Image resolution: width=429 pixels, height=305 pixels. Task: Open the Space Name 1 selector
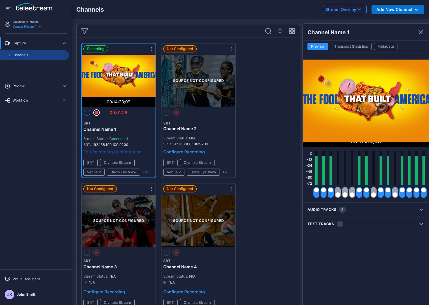[27, 27]
